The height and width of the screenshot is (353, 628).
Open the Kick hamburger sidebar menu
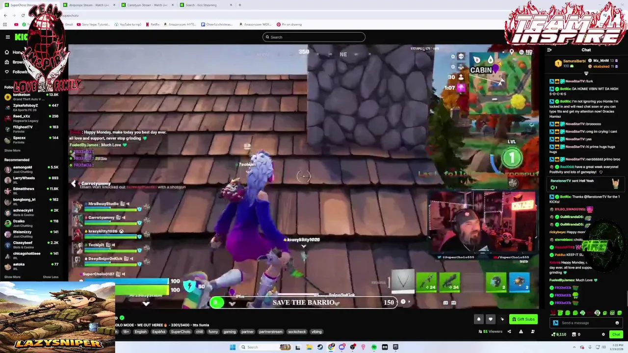[x=7, y=37]
